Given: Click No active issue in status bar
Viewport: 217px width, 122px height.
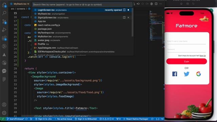Looking at the screenshot, I should (63, 119).
